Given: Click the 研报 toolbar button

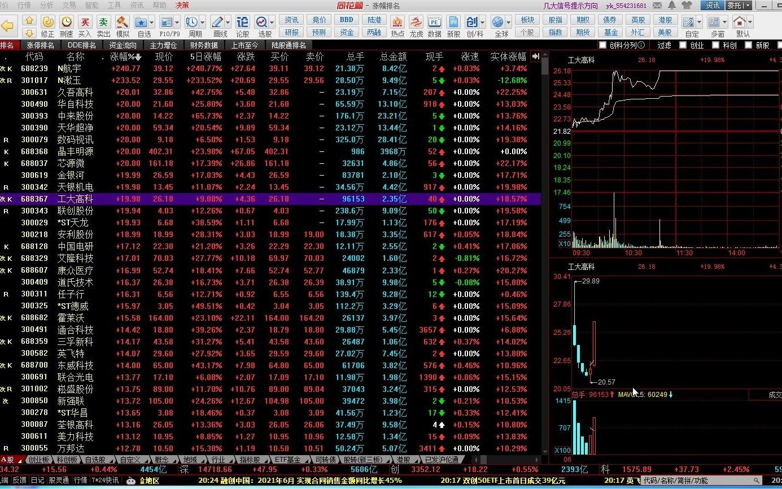Looking at the screenshot, I should click(x=292, y=32).
